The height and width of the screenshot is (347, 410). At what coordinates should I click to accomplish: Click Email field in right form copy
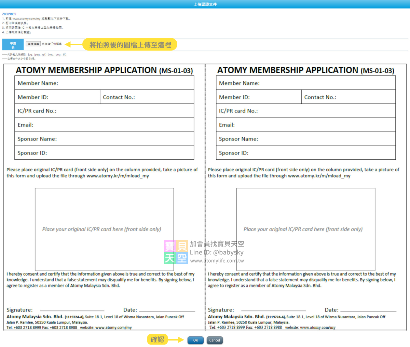click(x=306, y=125)
